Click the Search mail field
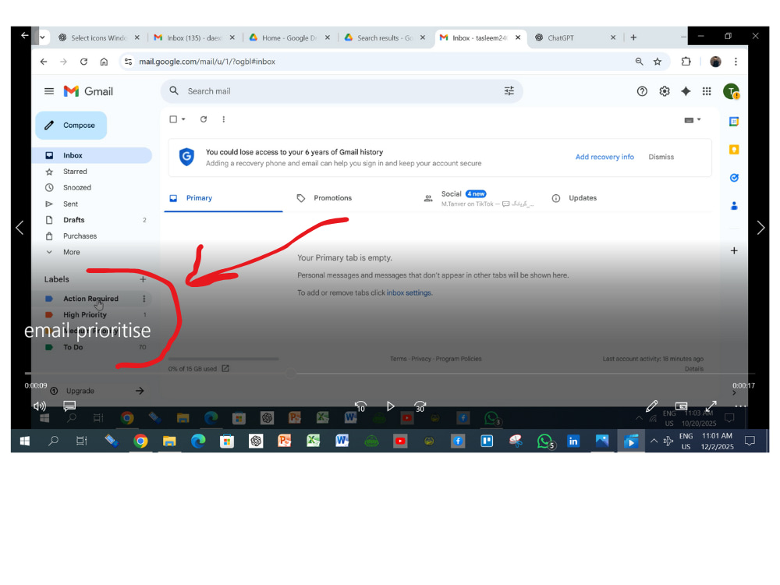780x585 pixels. [x=342, y=91]
